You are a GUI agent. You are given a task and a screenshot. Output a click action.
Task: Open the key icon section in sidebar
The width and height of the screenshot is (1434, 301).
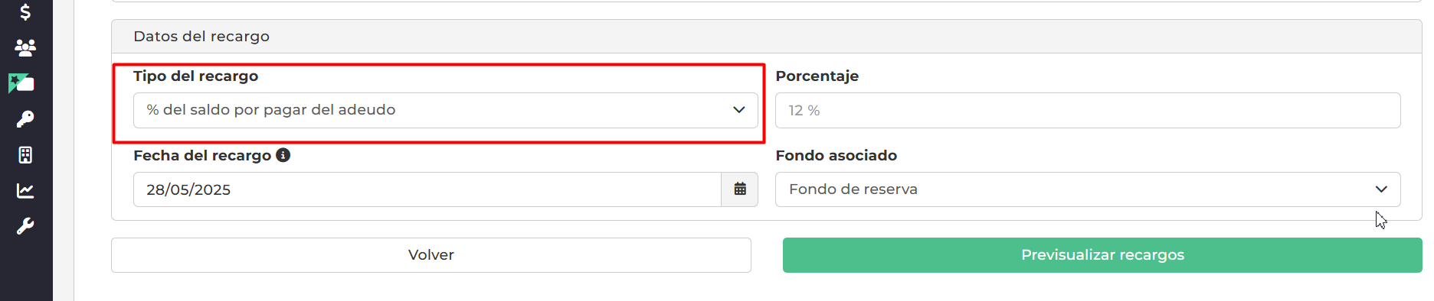coord(25,119)
